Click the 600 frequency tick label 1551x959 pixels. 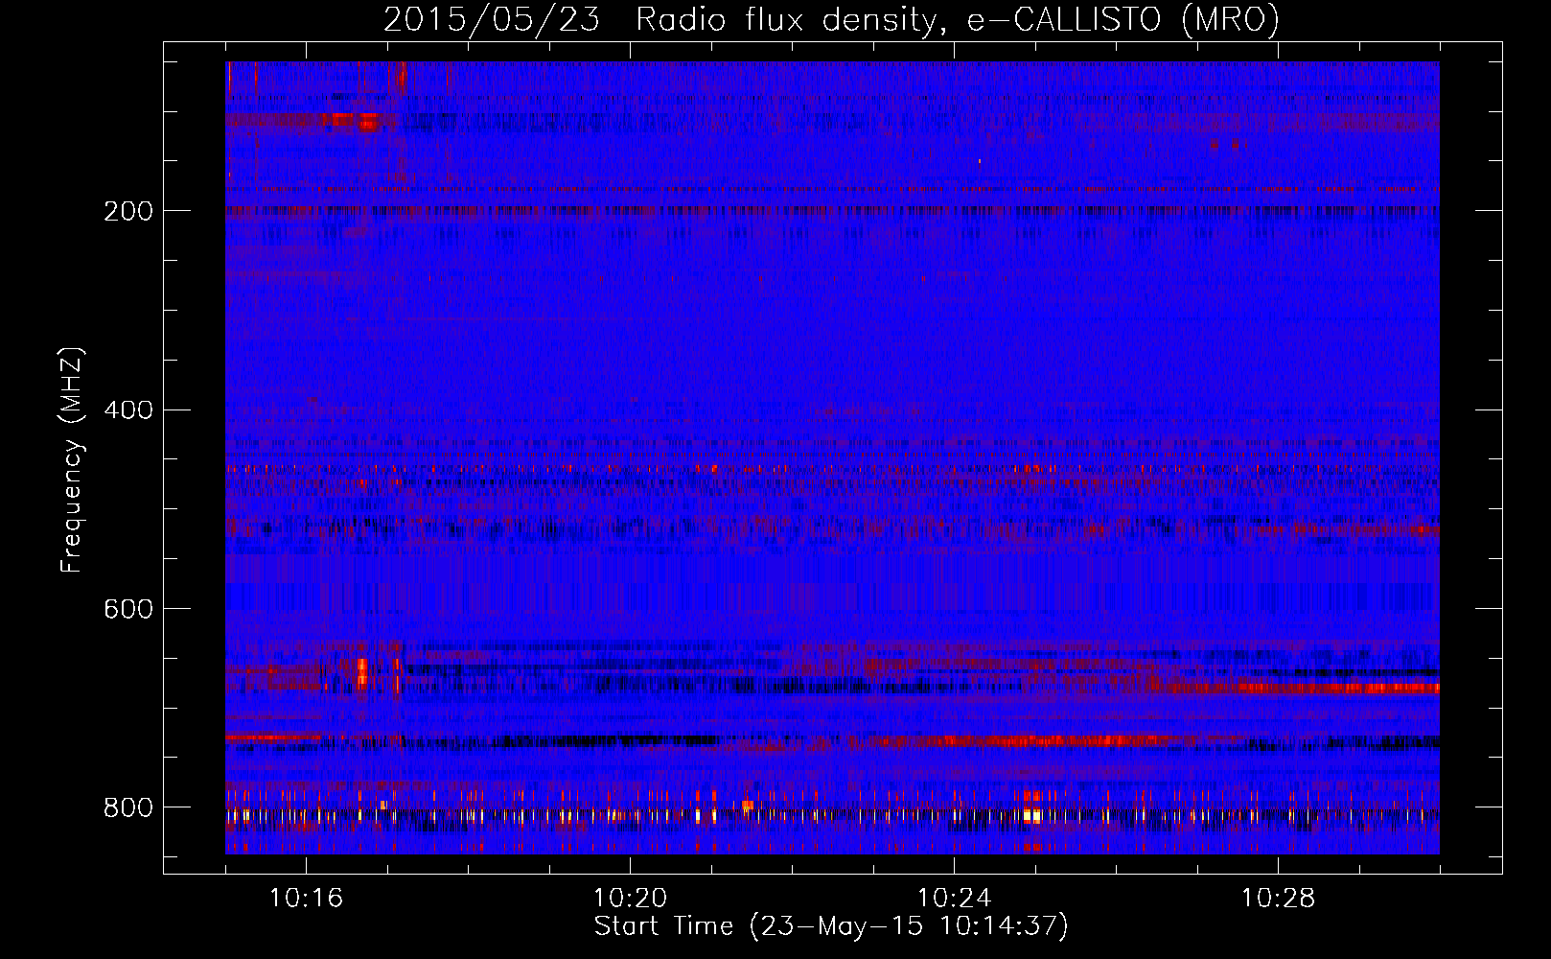(x=128, y=609)
